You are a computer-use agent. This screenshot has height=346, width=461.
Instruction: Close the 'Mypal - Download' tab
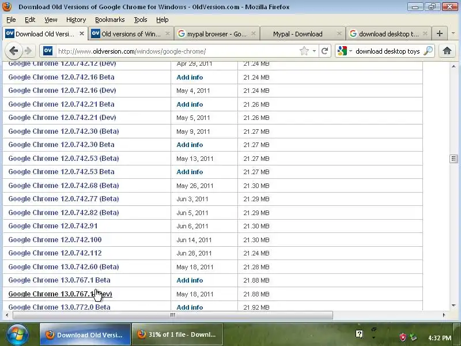click(x=339, y=33)
